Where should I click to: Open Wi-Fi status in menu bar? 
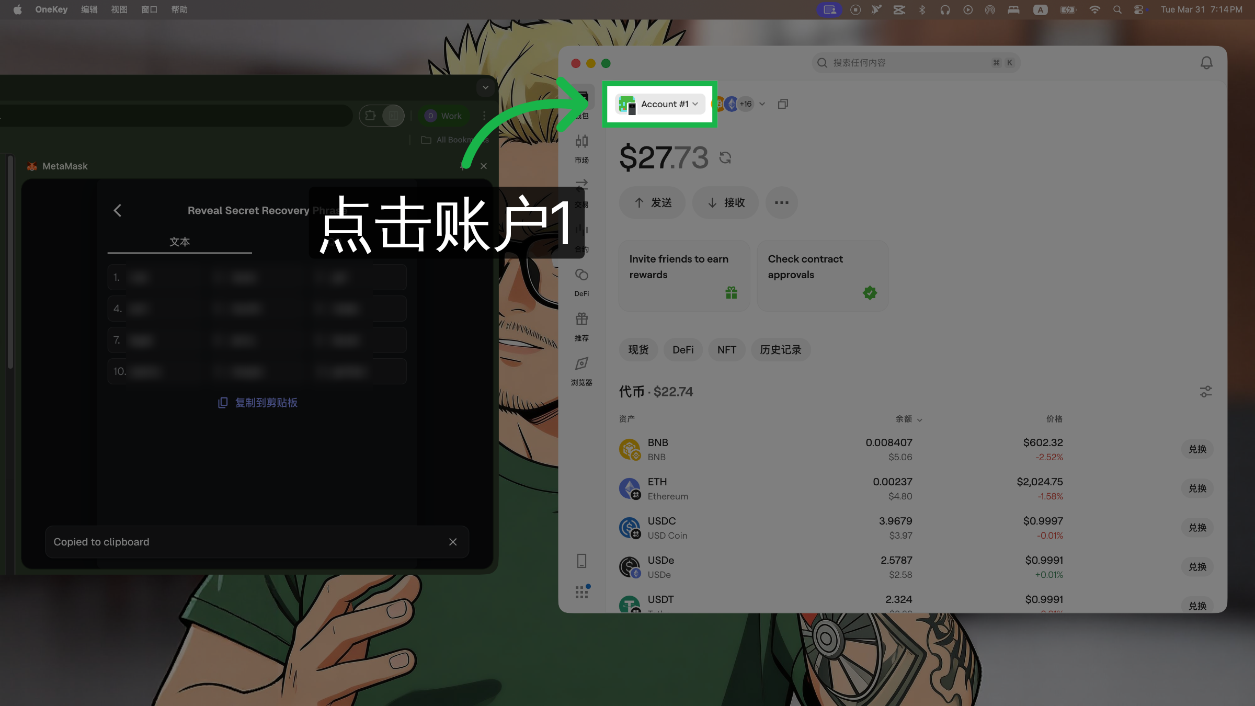1094,9
